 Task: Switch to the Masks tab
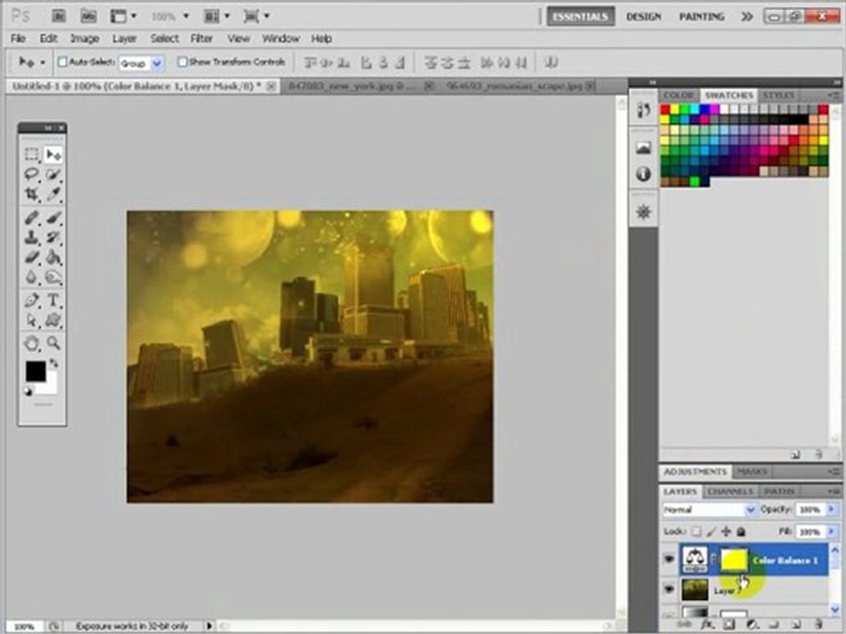pyautogui.click(x=752, y=471)
